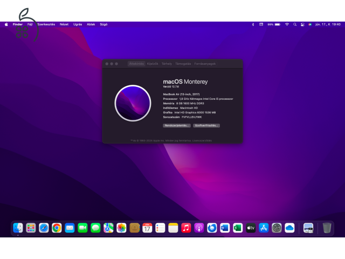
Task: Launch Google Chrome from the Dock
Action: pos(57,228)
